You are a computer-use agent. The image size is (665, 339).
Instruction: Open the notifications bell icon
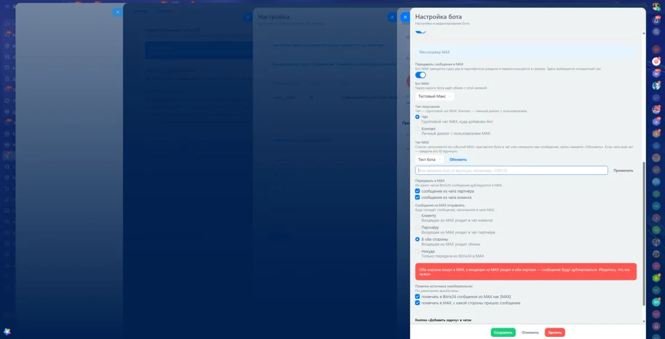[x=656, y=20]
